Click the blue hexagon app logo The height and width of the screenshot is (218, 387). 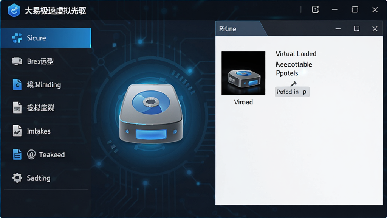[x=14, y=10]
